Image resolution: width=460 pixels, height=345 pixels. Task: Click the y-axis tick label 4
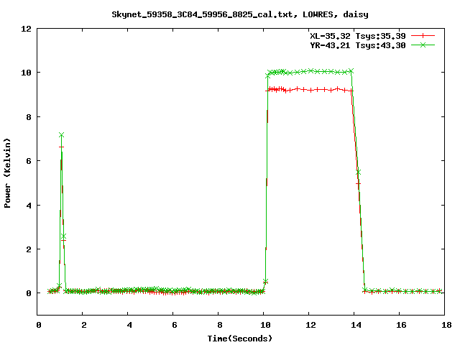click(x=29, y=206)
